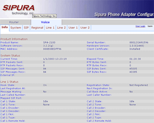Screen dimensions: 154x123
Task: Click the External IP label
Action: (x=8, y=75)
